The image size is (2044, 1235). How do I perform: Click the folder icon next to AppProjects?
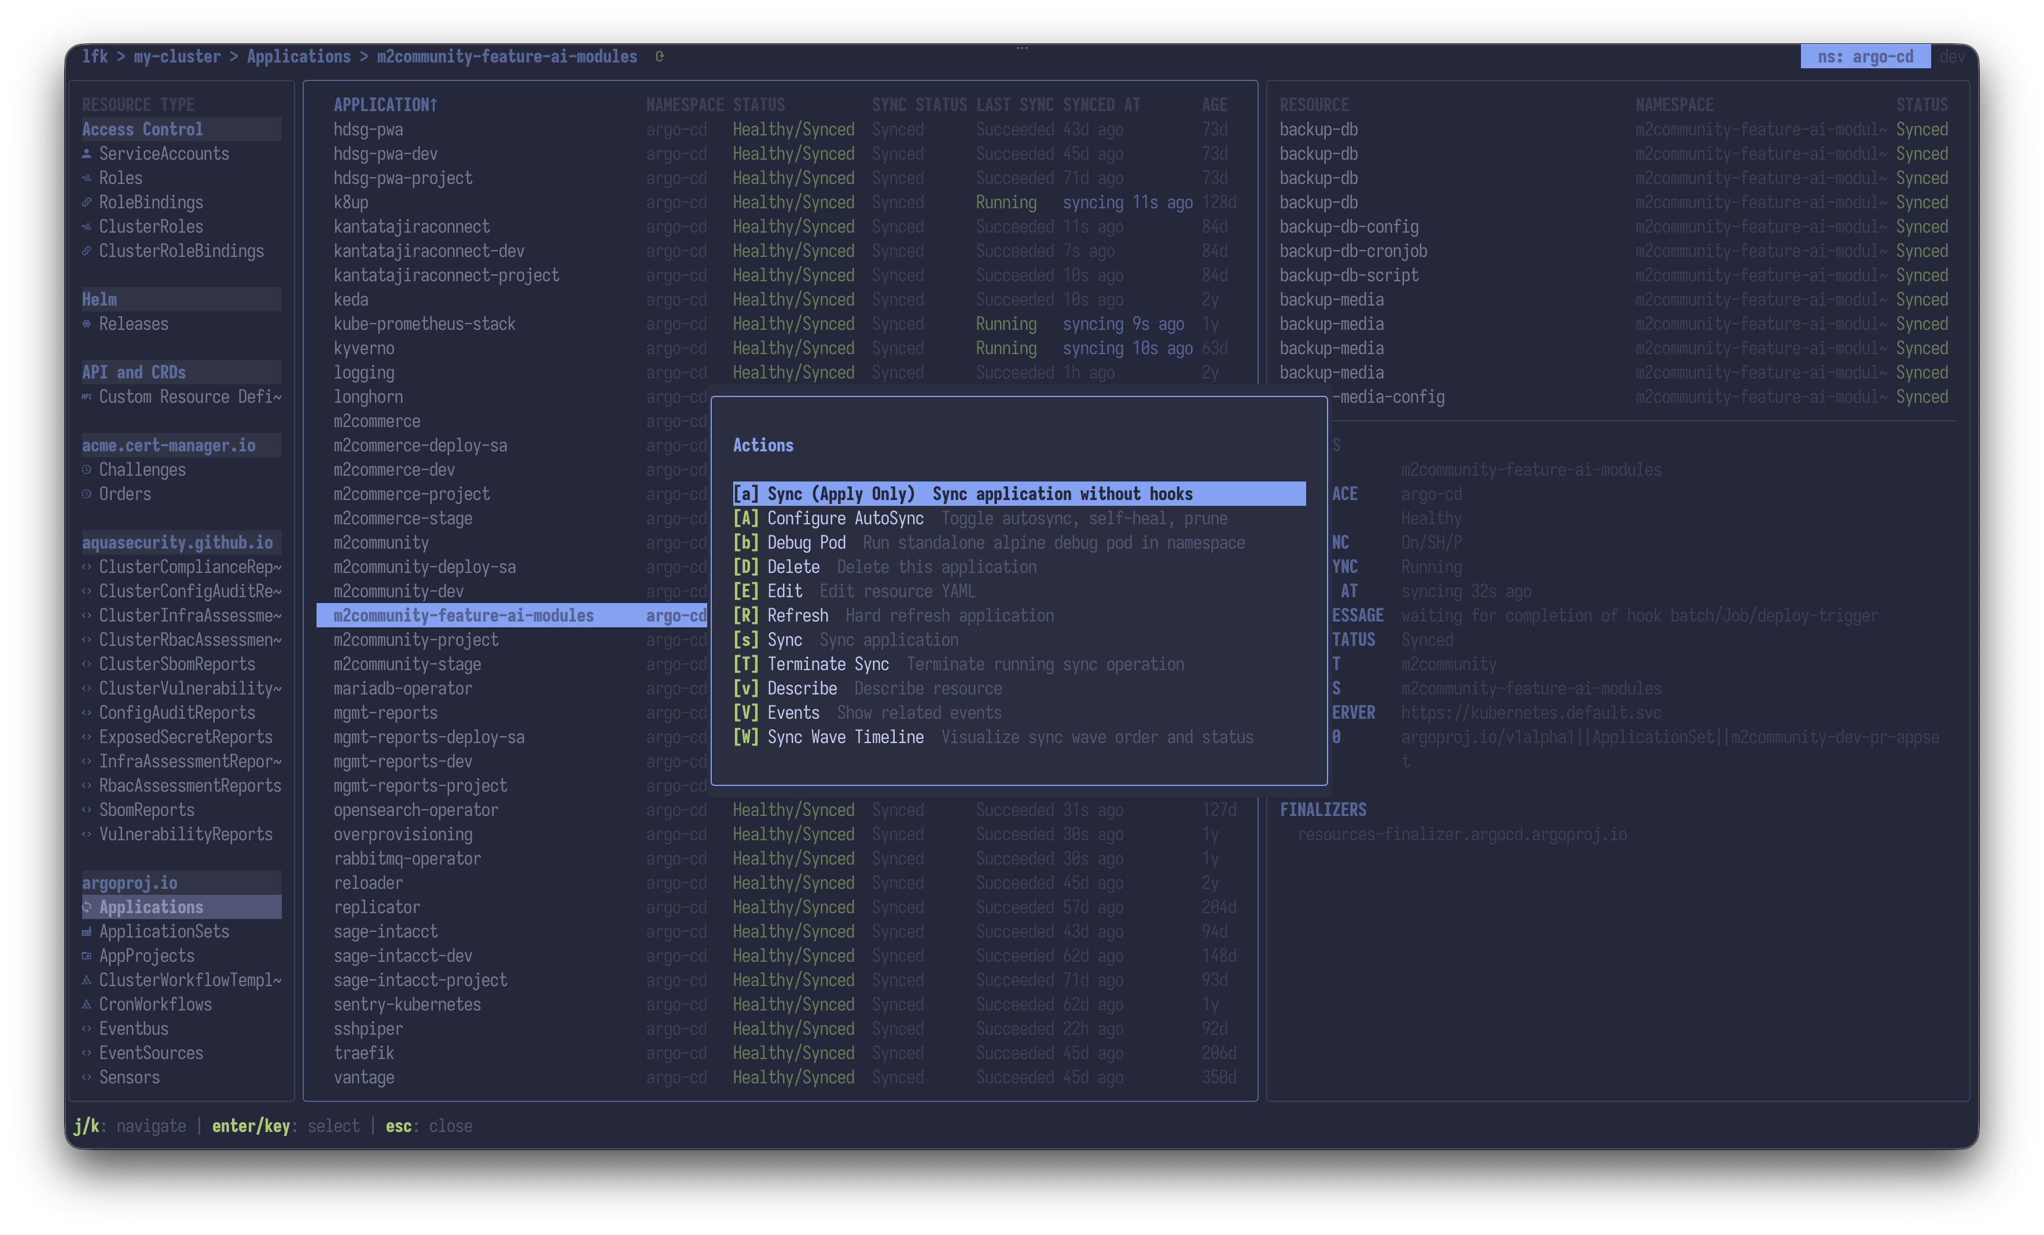[86, 955]
